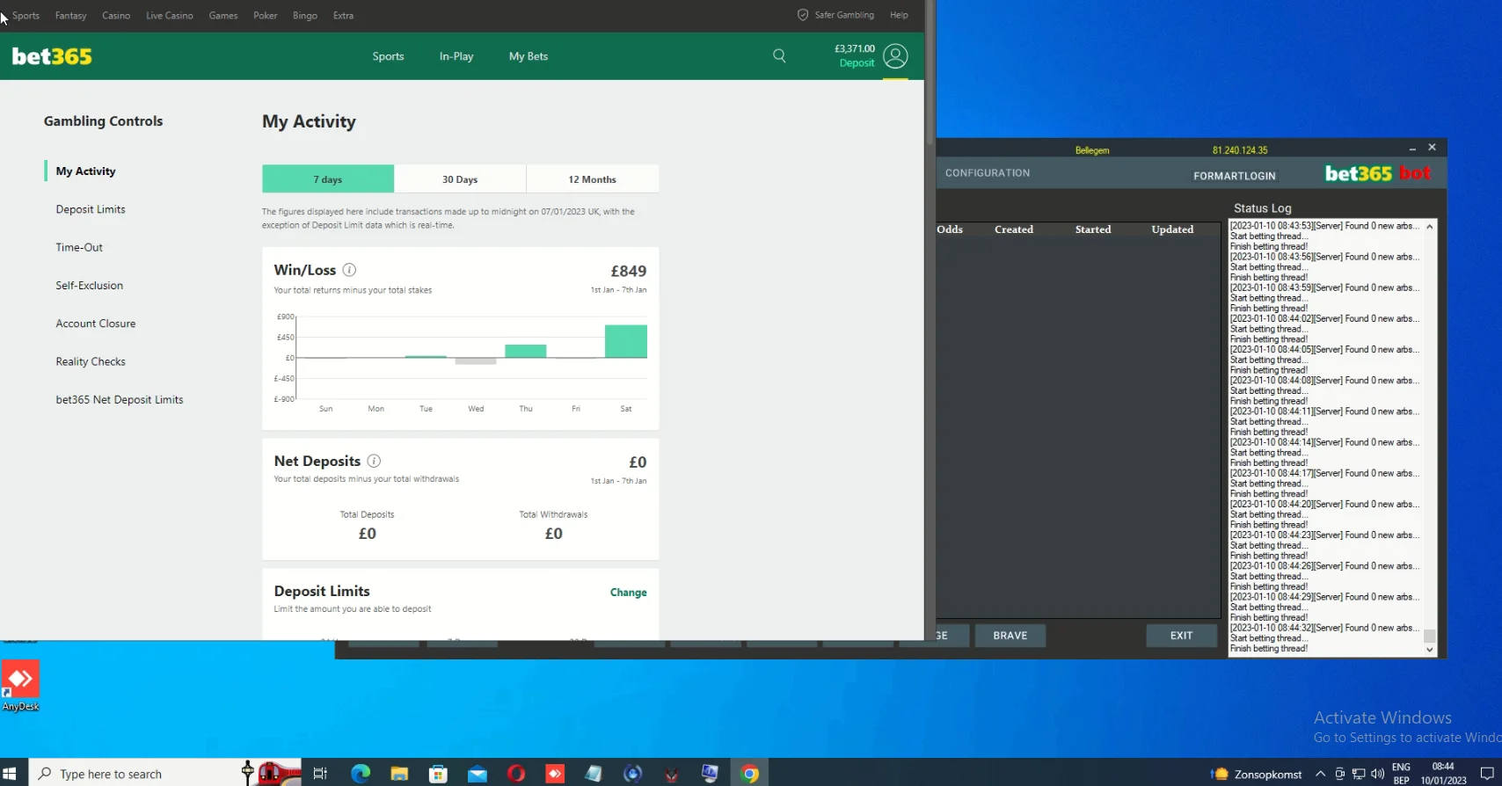
Task: Show hidden system tray icons
Action: click(x=1320, y=774)
